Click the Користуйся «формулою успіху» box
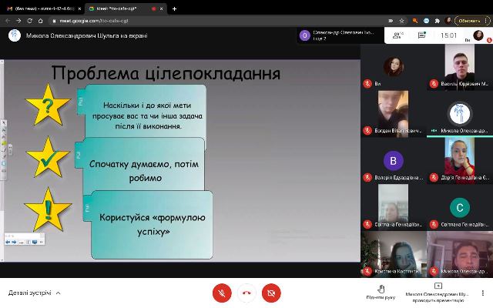493x308 pixels. [151, 224]
